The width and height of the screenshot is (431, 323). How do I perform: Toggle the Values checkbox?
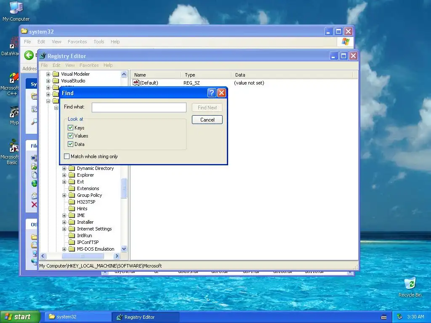(x=70, y=136)
